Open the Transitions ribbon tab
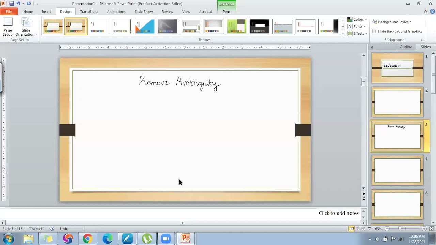 (x=89, y=12)
